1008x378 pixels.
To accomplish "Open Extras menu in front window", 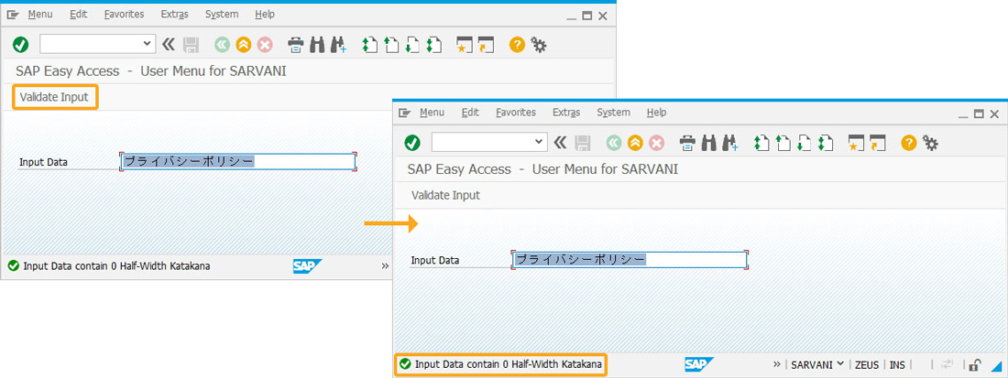I will [566, 113].
